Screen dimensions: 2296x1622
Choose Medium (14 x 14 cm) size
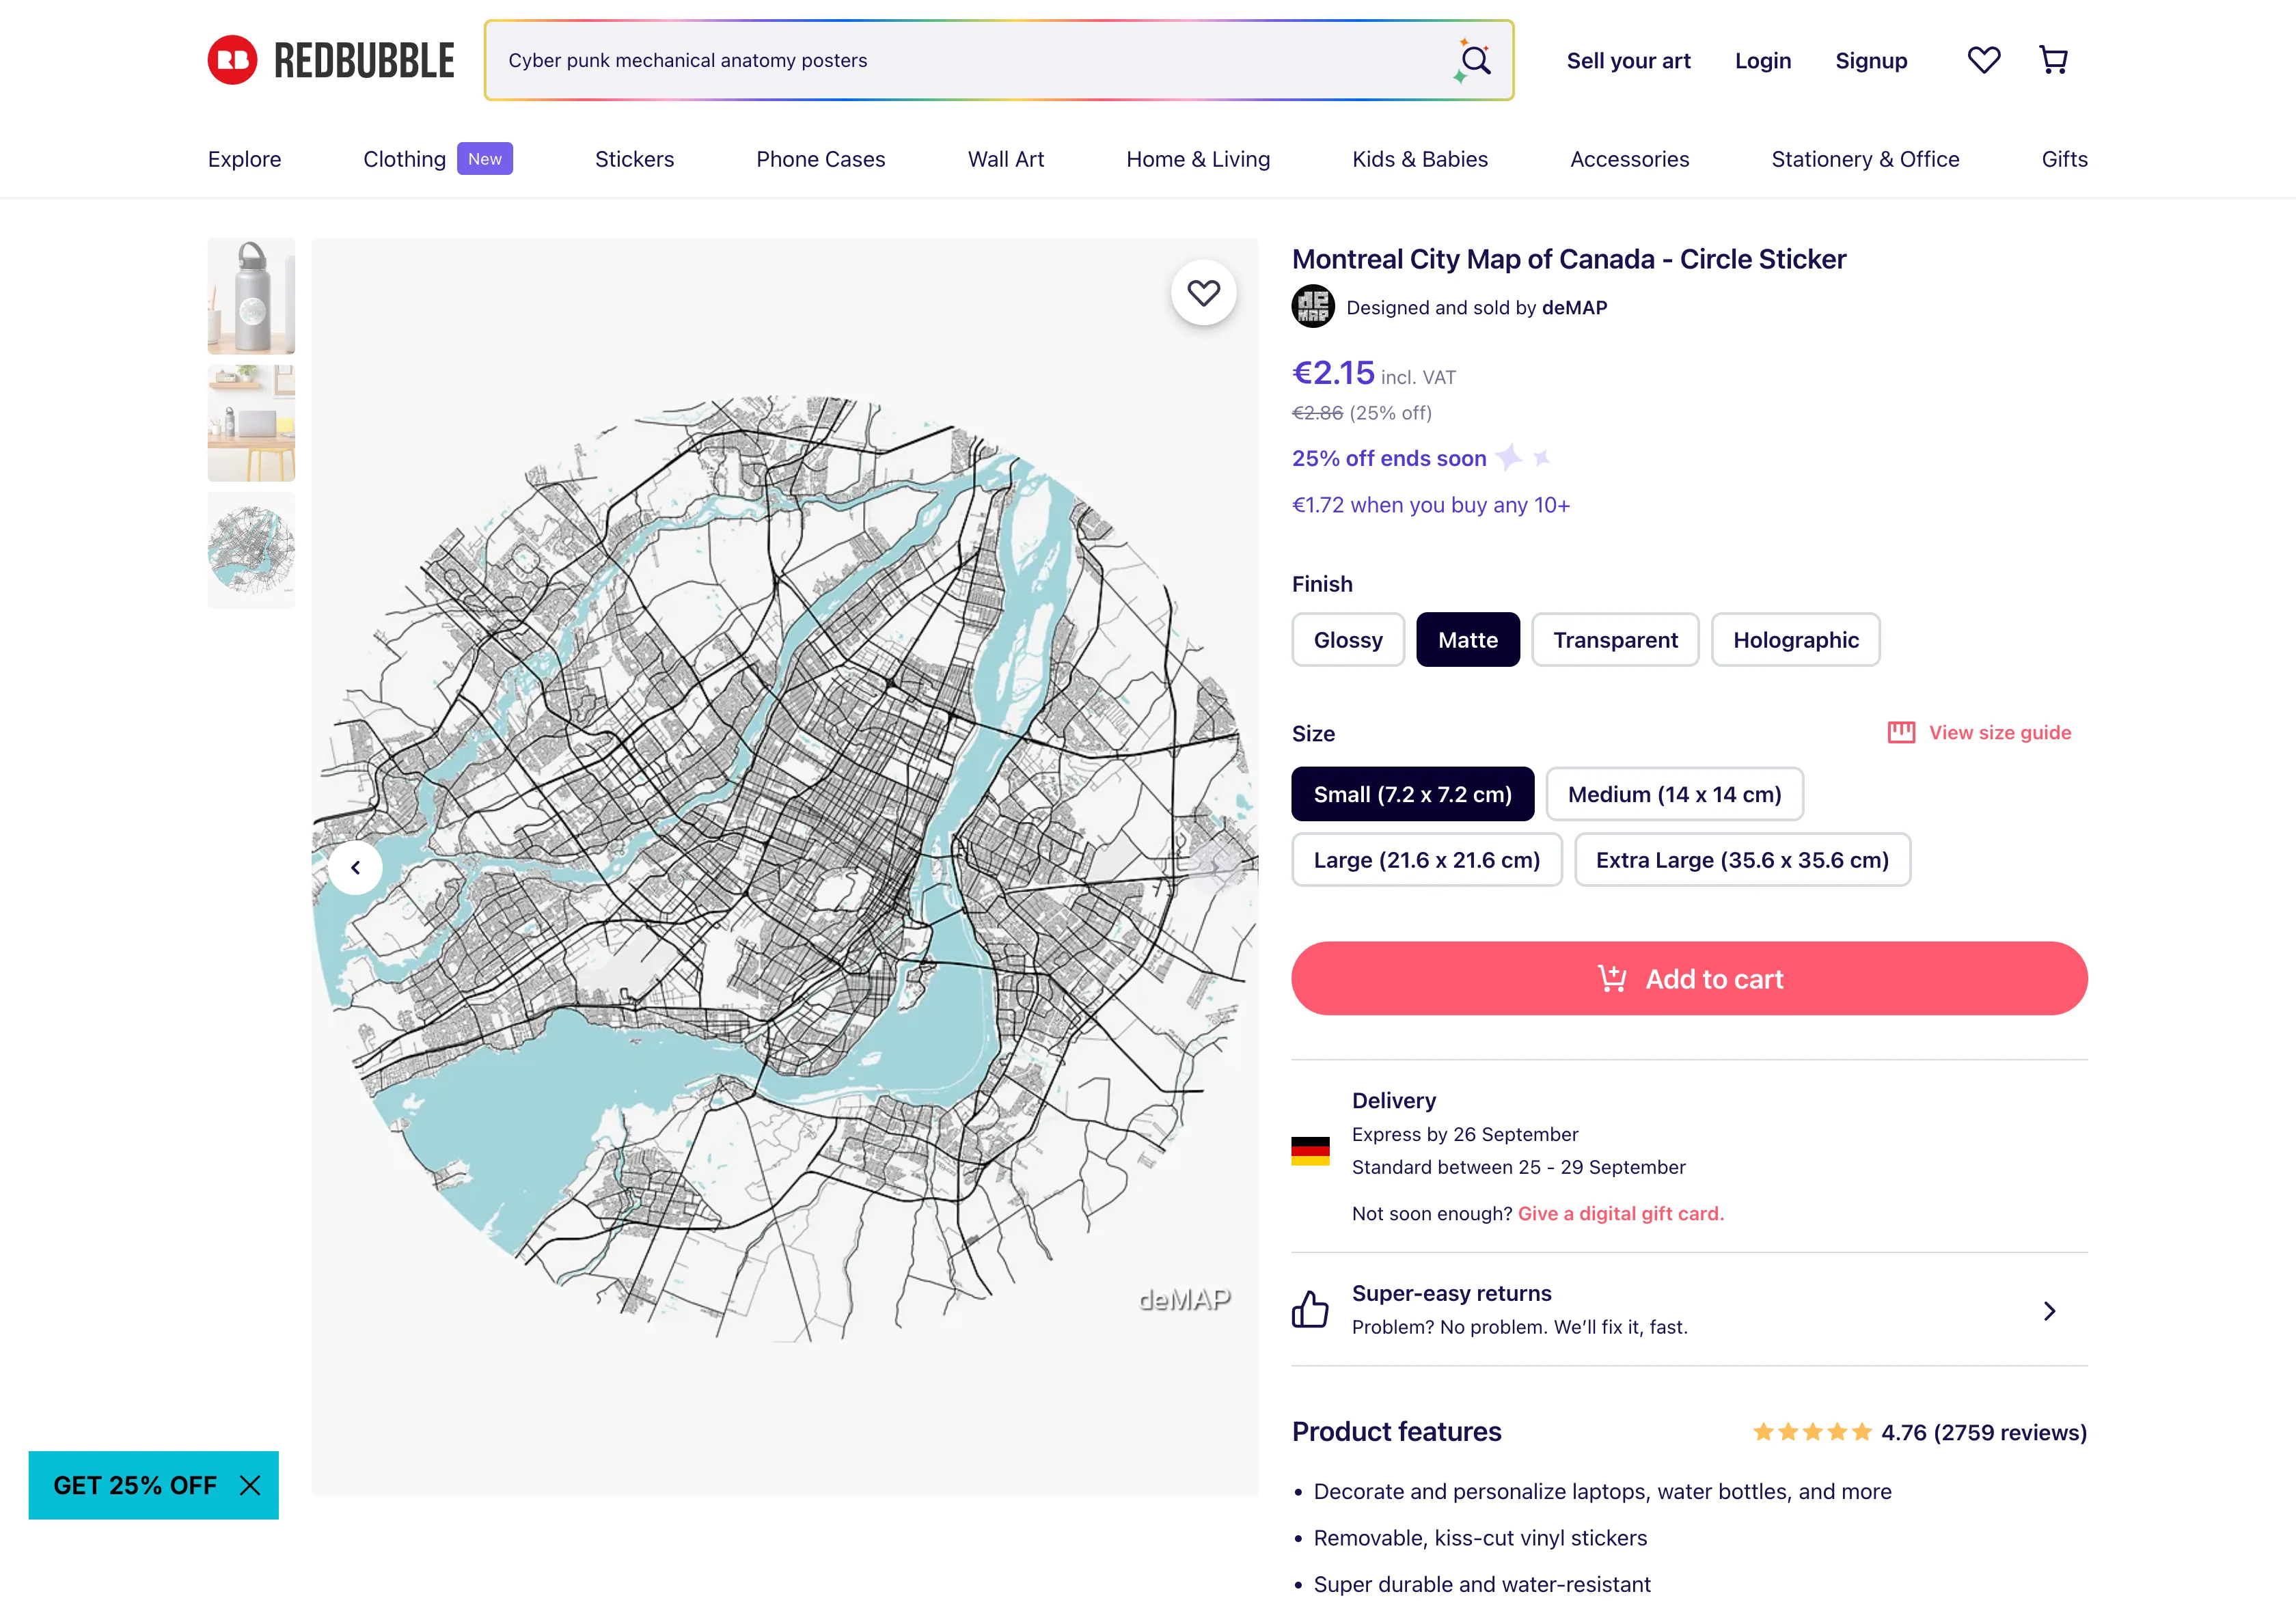click(x=1674, y=794)
